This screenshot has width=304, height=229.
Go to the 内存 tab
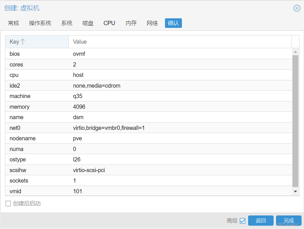(131, 23)
